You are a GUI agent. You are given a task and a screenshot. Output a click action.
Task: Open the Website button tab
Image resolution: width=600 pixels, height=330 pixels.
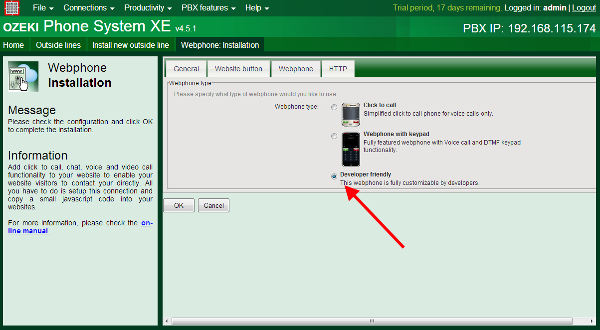238,69
